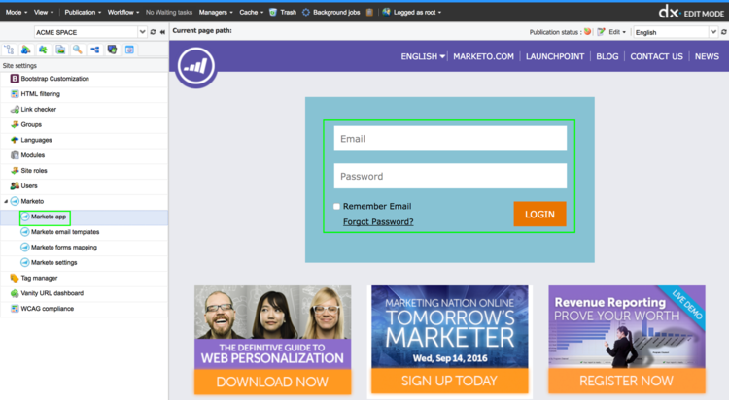Image resolution: width=729 pixels, height=400 pixels.
Task: Open the CONTACT US header link
Action: (x=656, y=56)
